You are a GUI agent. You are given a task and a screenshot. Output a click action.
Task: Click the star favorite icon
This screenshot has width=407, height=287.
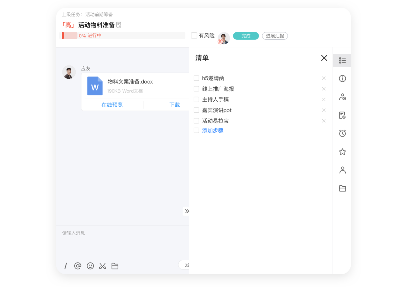pyautogui.click(x=342, y=152)
